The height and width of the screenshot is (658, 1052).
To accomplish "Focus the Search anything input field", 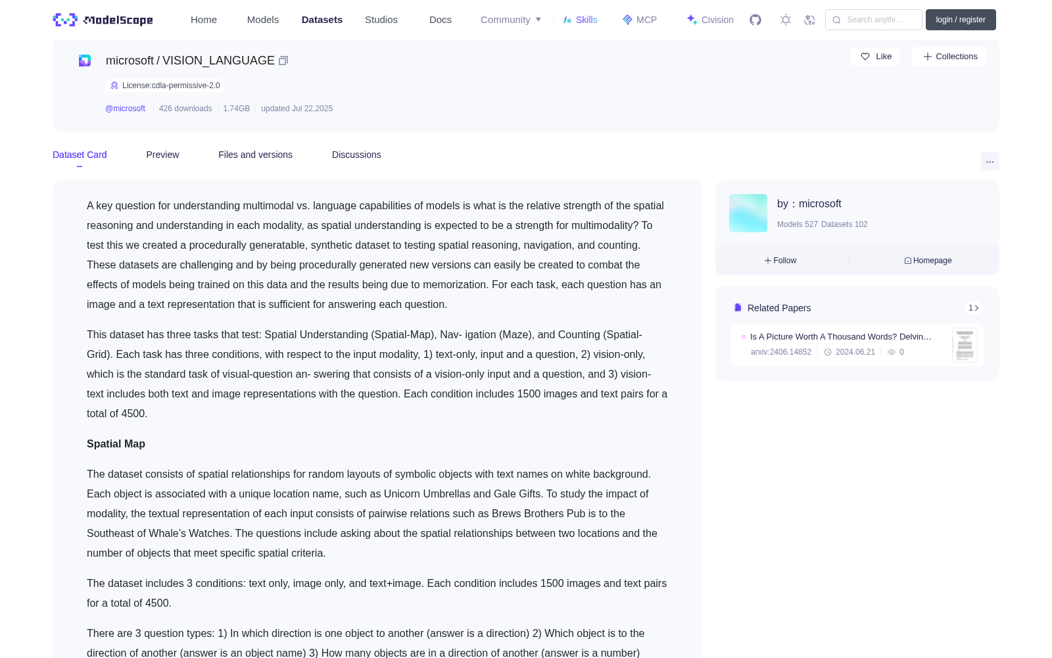I will [x=874, y=20].
